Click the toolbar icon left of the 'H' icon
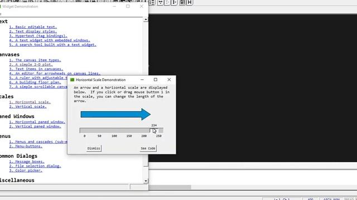357x200 pixels. tap(182, 2)
